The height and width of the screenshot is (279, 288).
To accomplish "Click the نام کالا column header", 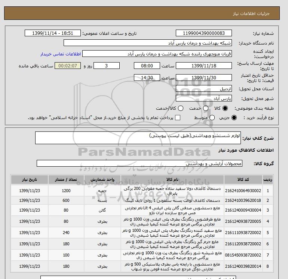I will 172,179.
